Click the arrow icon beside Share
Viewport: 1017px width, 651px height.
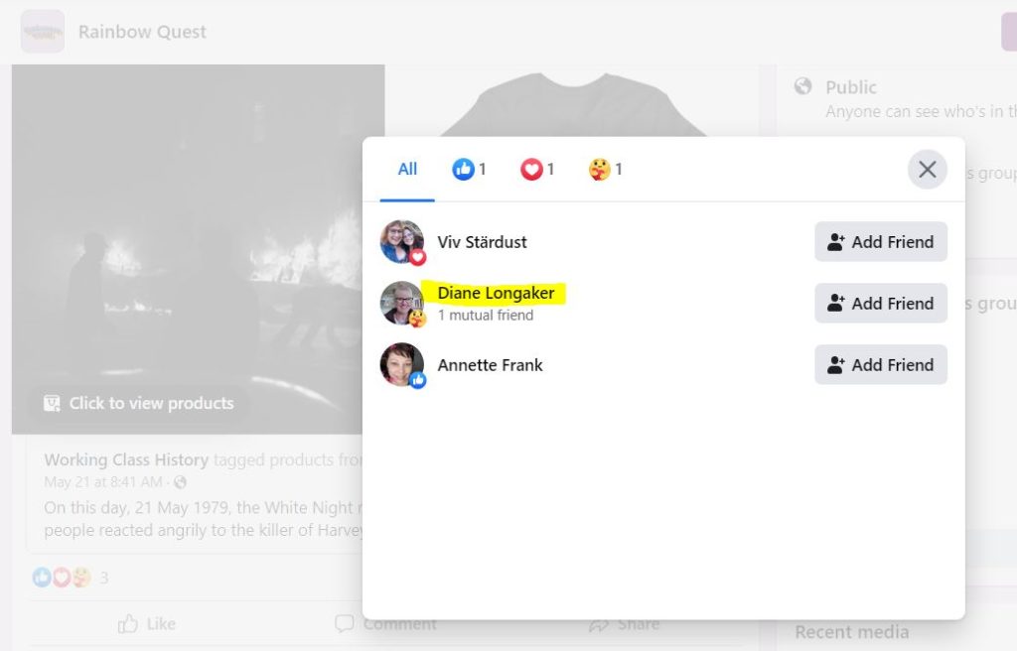[x=599, y=624]
